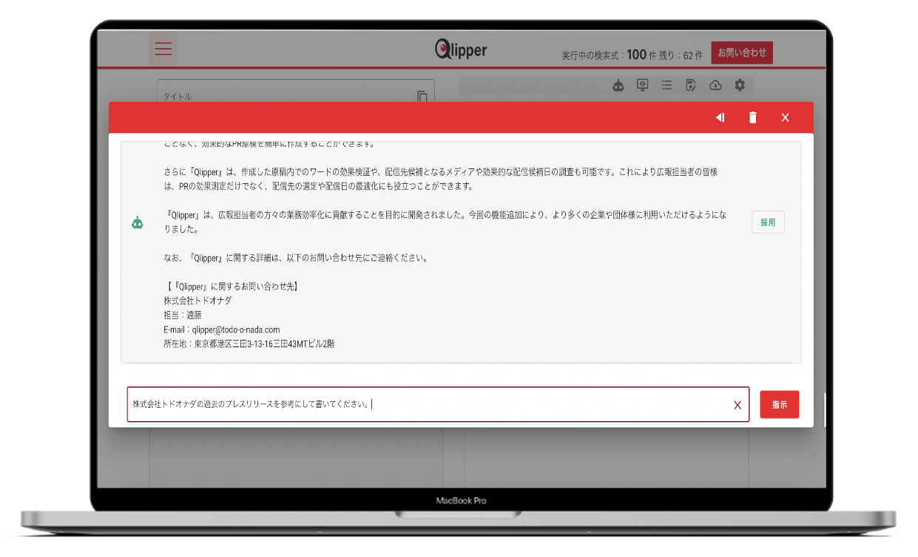This screenshot has width=918, height=557.
Task: Clear the prompt text with red X
Action: (737, 405)
